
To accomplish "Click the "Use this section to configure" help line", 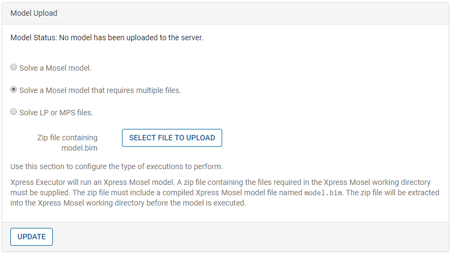I will tap(117, 166).
